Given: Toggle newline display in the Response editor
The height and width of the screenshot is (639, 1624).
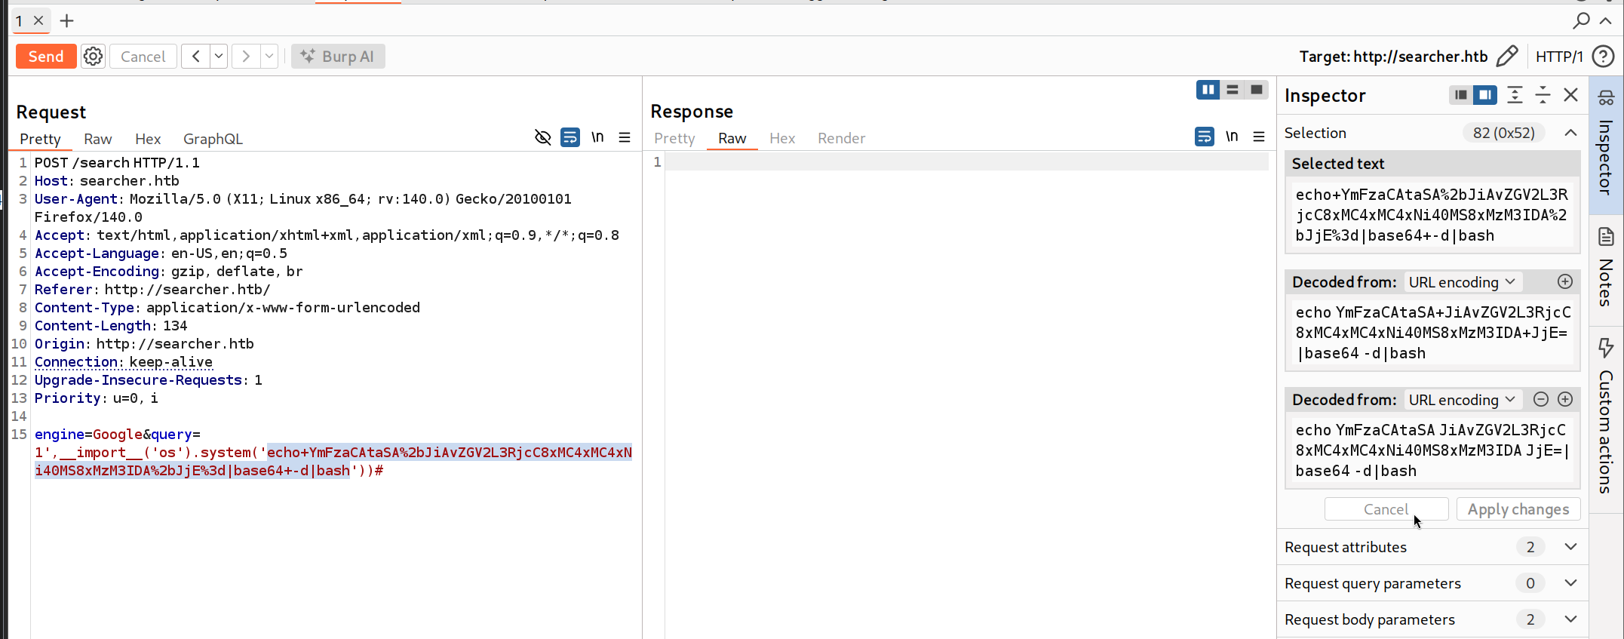Looking at the screenshot, I should [1232, 136].
